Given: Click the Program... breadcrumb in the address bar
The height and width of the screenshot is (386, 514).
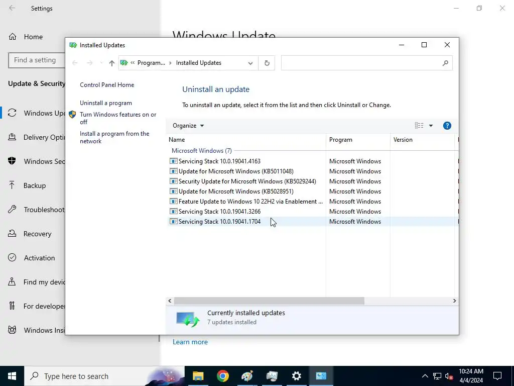Looking at the screenshot, I should click(151, 63).
